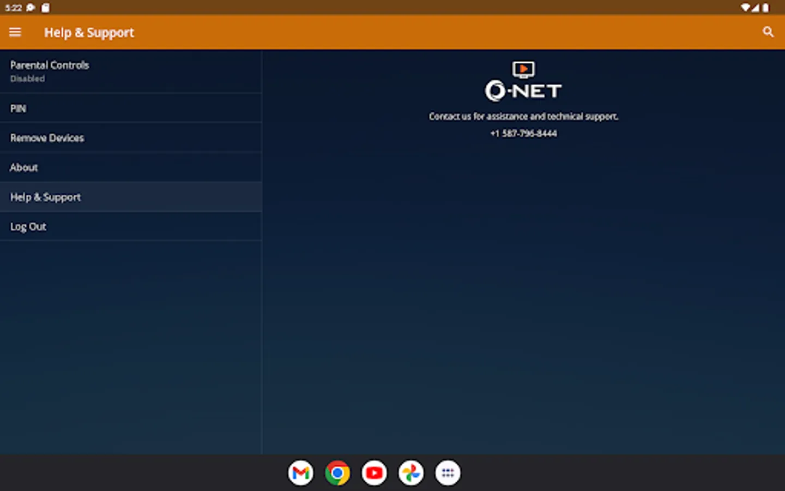The height and width of the screenshot is (491, 785).
Task: Launch Gmail from the dock
Action: pyautogui.click(x=301, y=473)
